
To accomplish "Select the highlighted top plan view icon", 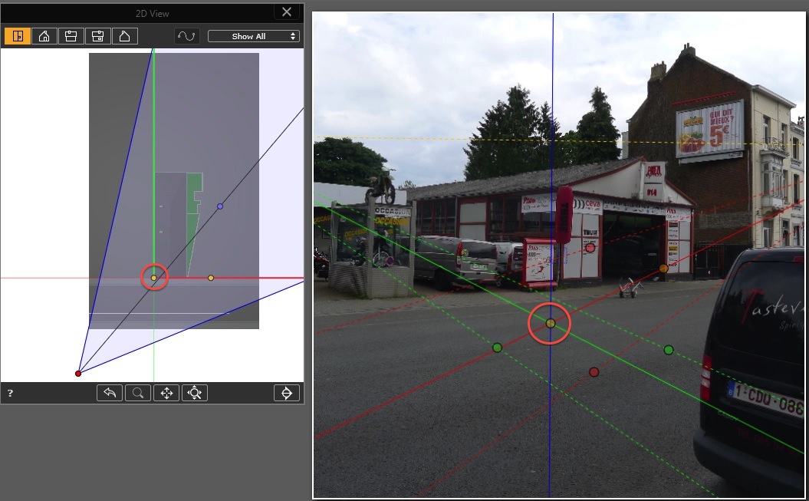I will point(18,36).
